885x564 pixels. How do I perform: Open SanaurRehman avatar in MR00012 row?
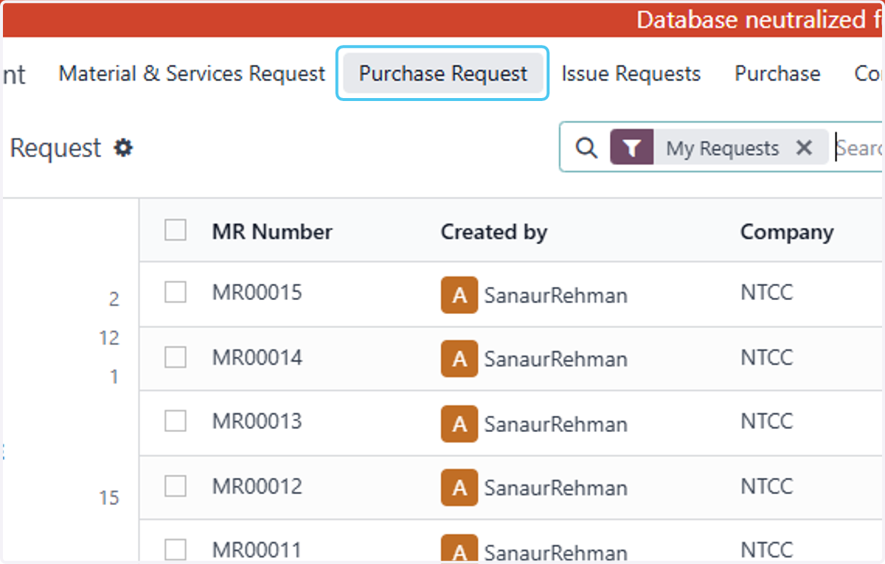point(459,487)
